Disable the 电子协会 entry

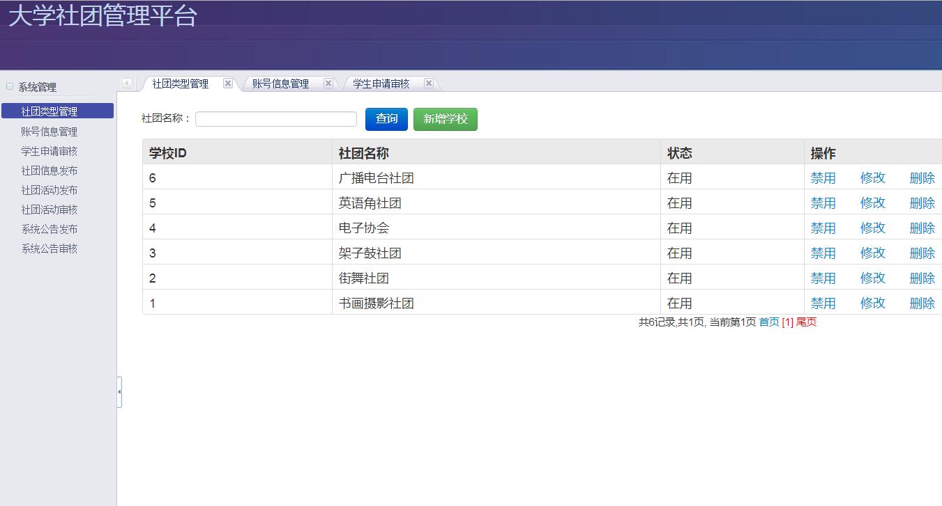[823, 228]
